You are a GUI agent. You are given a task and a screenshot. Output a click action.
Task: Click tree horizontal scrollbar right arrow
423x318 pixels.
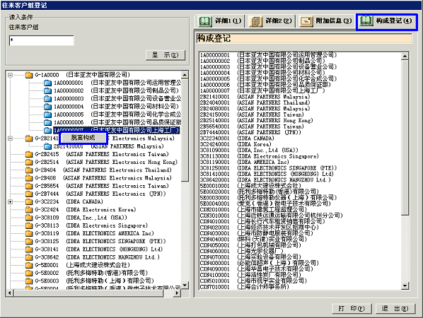pyautogui.click(x=177, y=293)
